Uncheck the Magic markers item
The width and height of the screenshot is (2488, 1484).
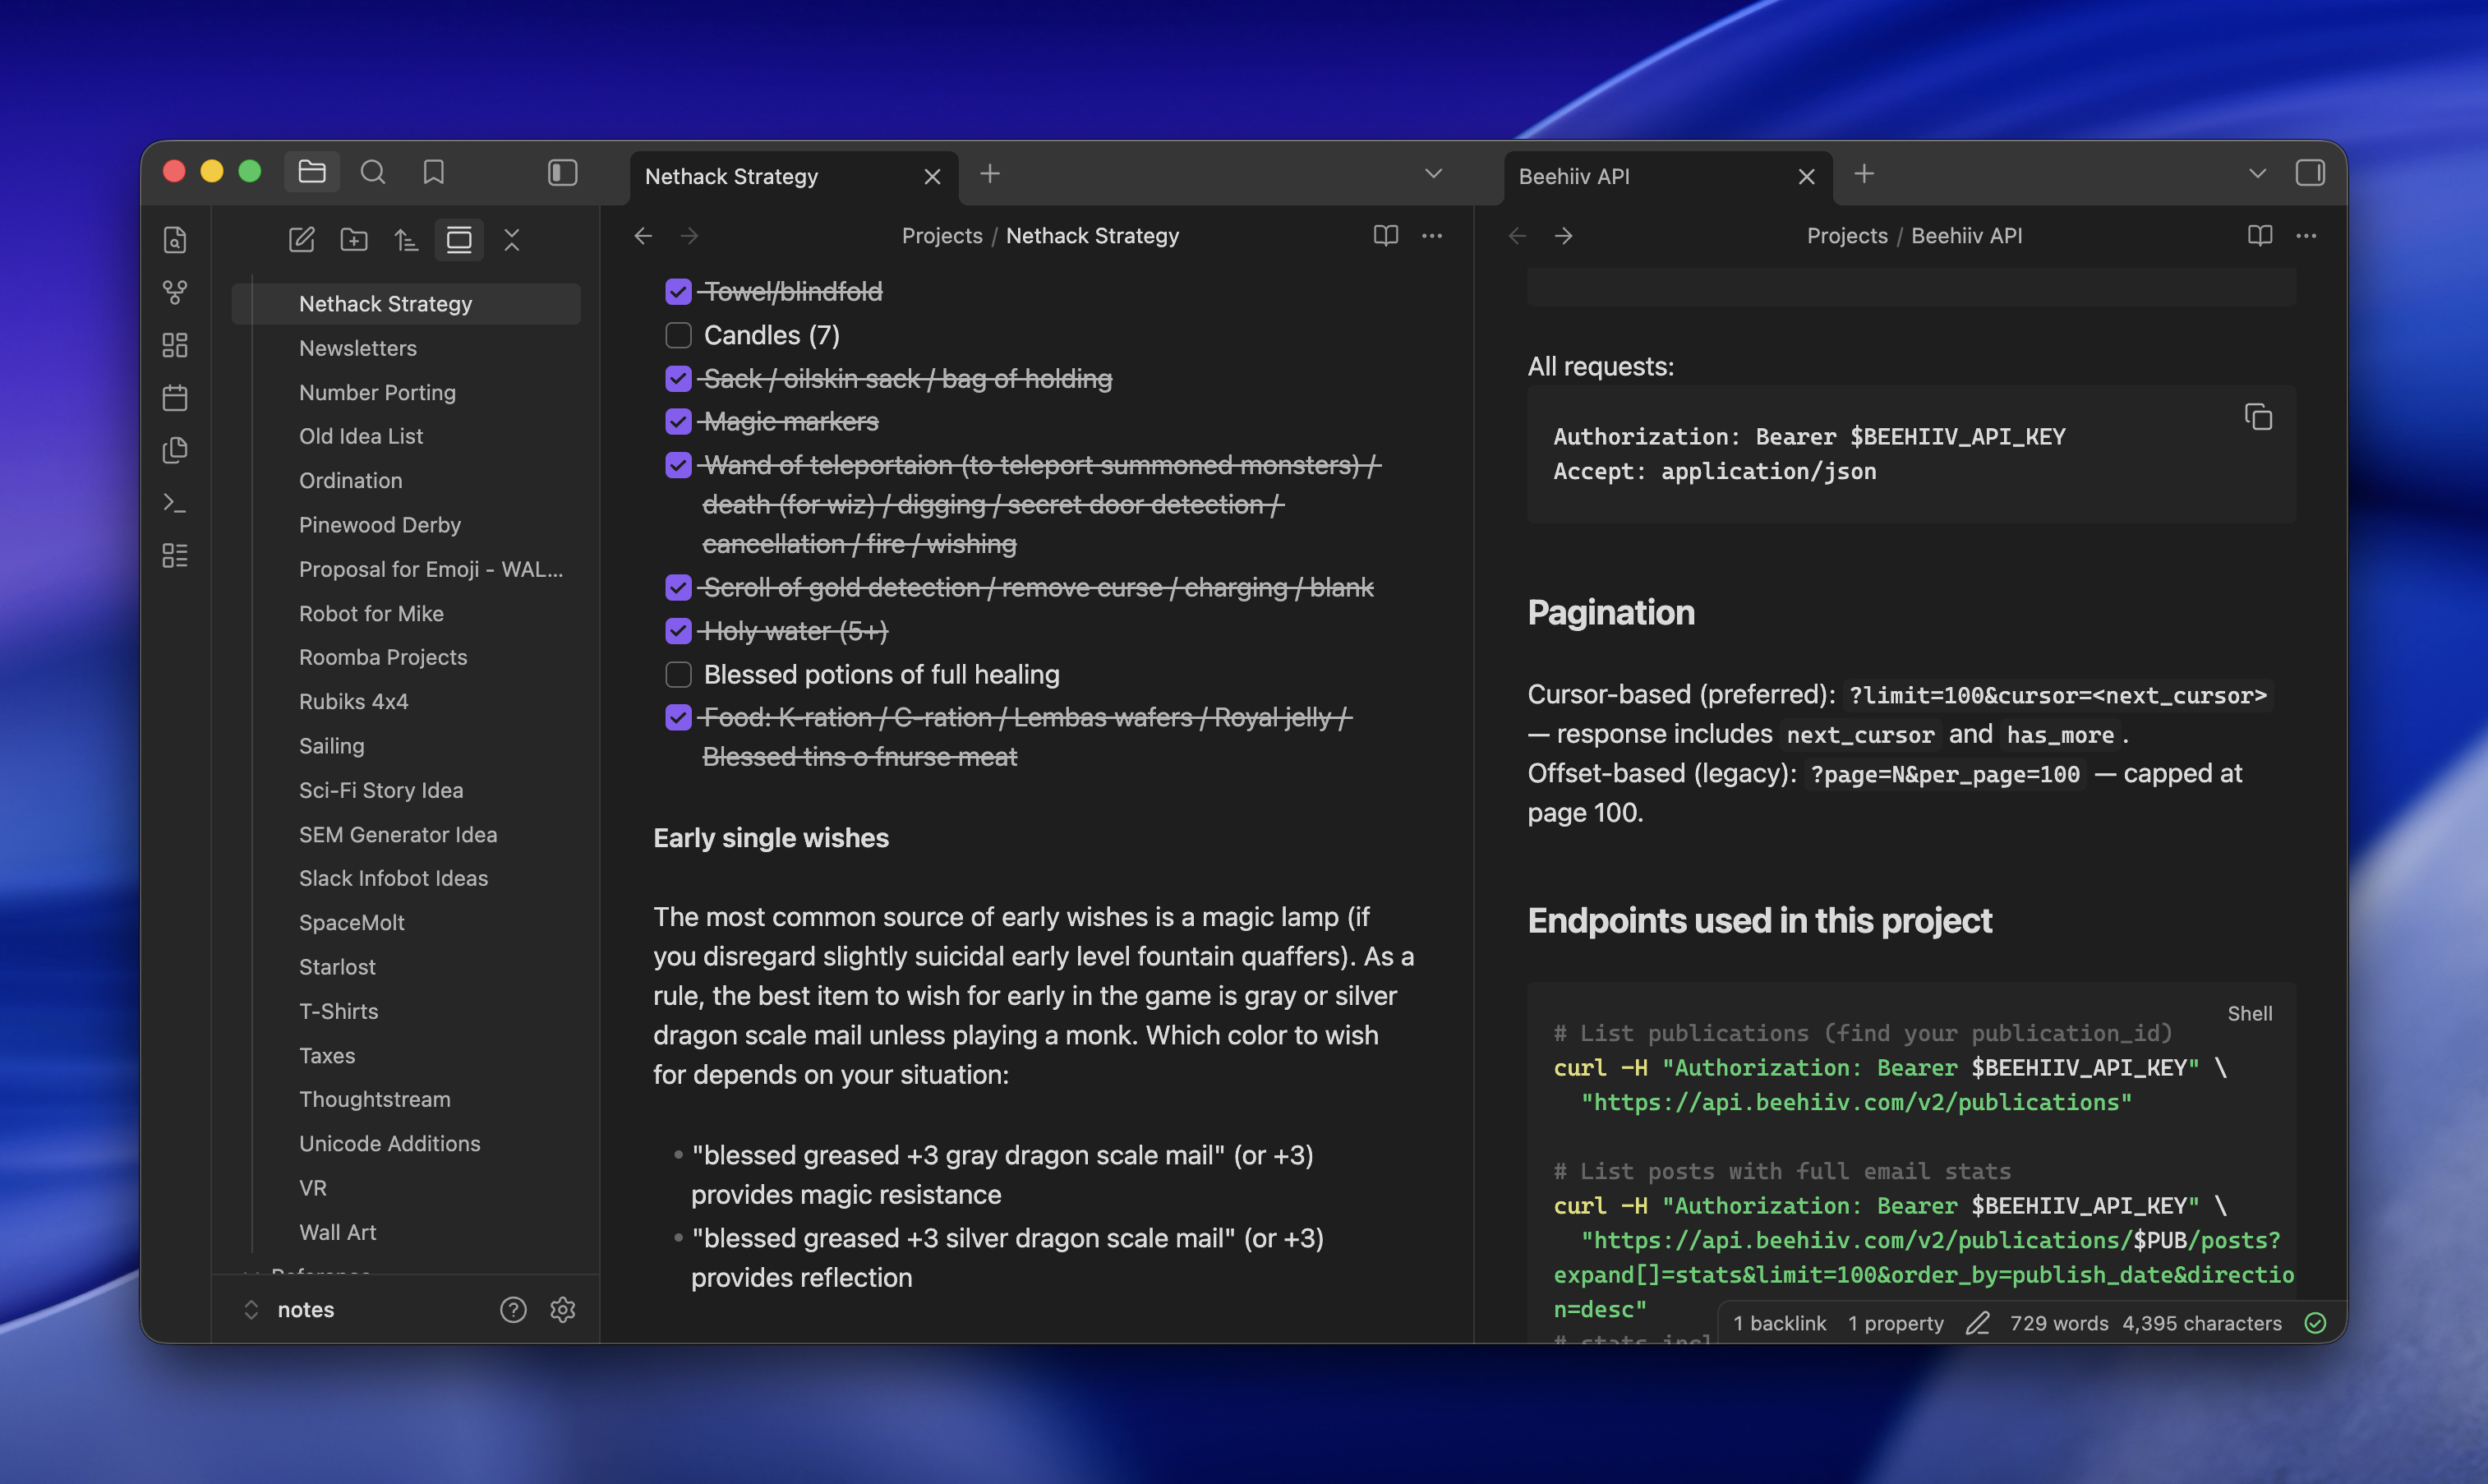coord(678,422)
